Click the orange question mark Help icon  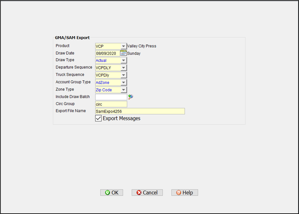179,192
